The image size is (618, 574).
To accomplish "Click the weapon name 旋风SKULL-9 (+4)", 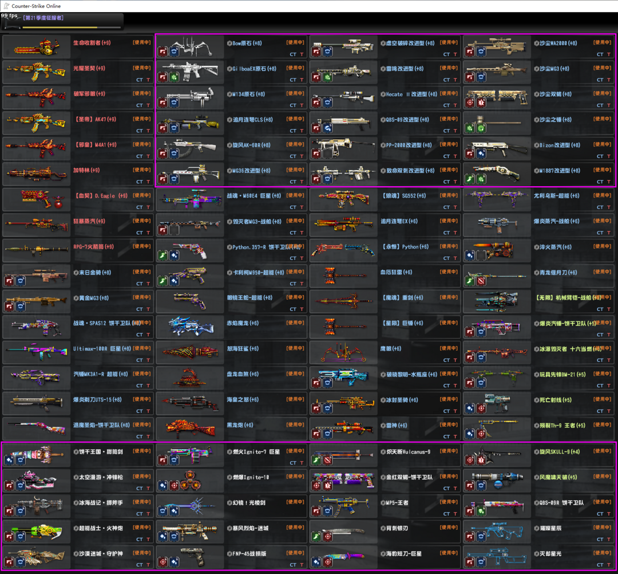I will (560, 451).
